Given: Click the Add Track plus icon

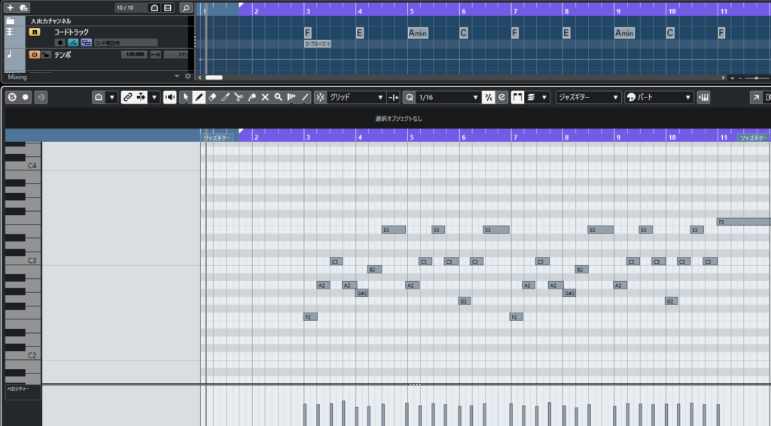Looking at the screenshot, I should tap(11, 8).
